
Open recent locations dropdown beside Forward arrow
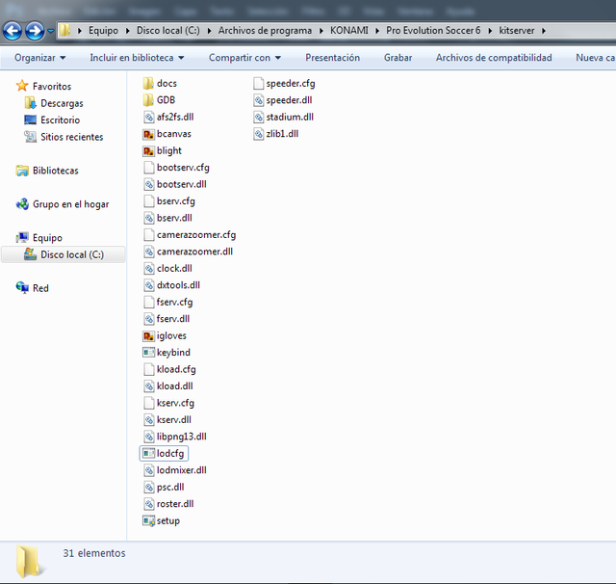[x=51, y=31]
